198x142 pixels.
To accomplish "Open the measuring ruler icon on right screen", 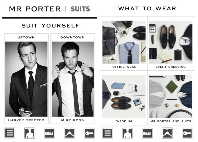I will coord(147,133).
